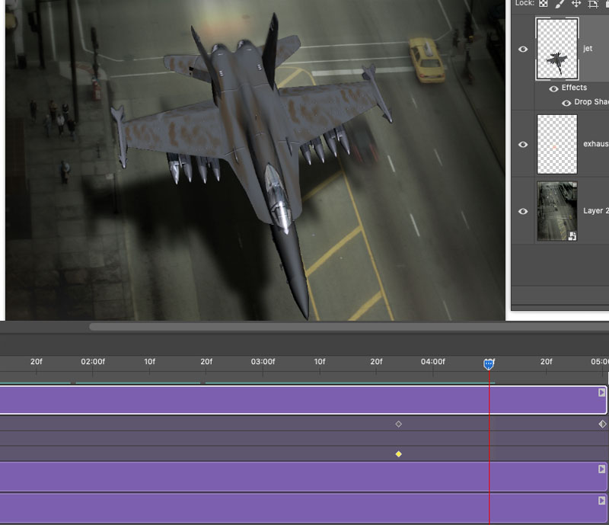Select the exhaust layer thumbnail
609x525 pixels.
557,144
